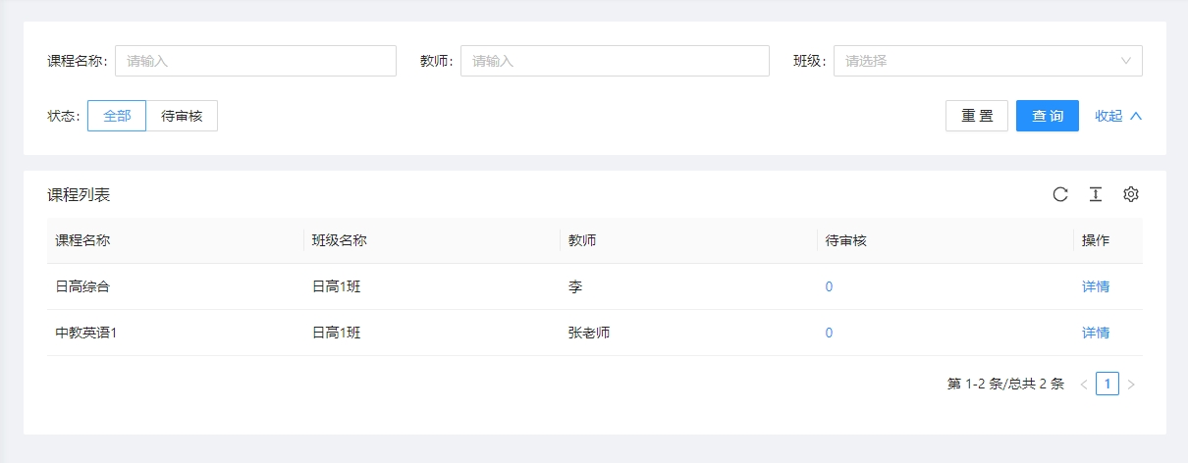This screenshot has height=463, width=1188.
Task: Click the 待审核 column header
Action: click(x=845, y=240)
